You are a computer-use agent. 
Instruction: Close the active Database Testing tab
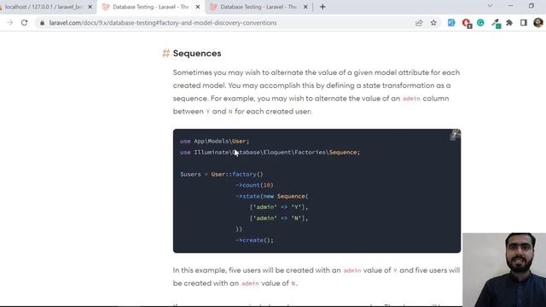[198, 7]
